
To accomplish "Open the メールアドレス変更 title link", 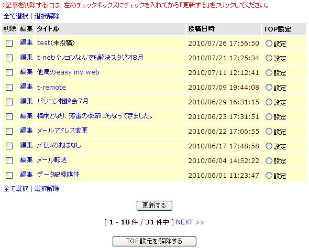I will [x=62, y=131].
